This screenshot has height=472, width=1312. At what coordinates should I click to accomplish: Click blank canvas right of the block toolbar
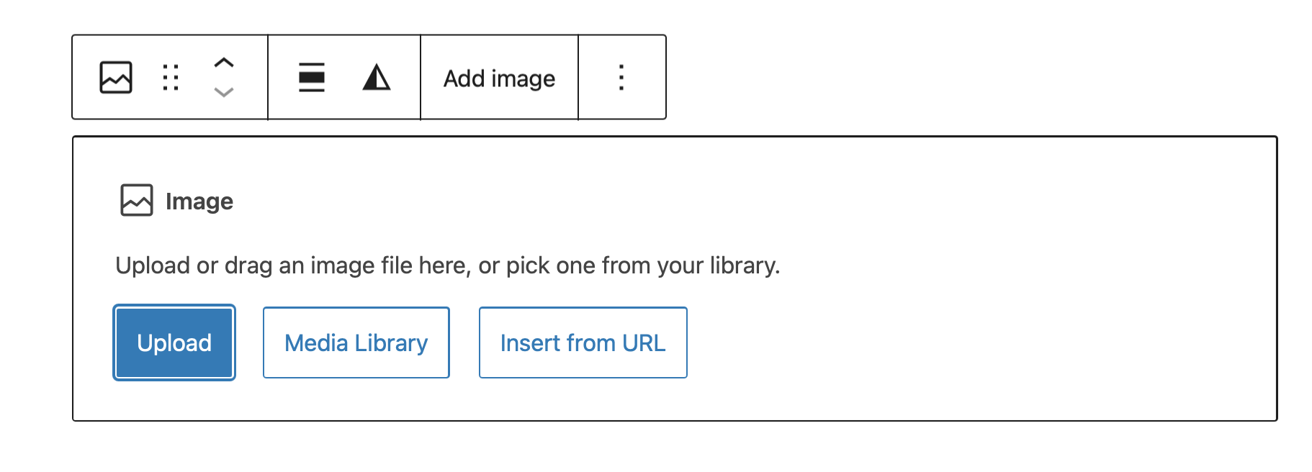coord(972,76)
